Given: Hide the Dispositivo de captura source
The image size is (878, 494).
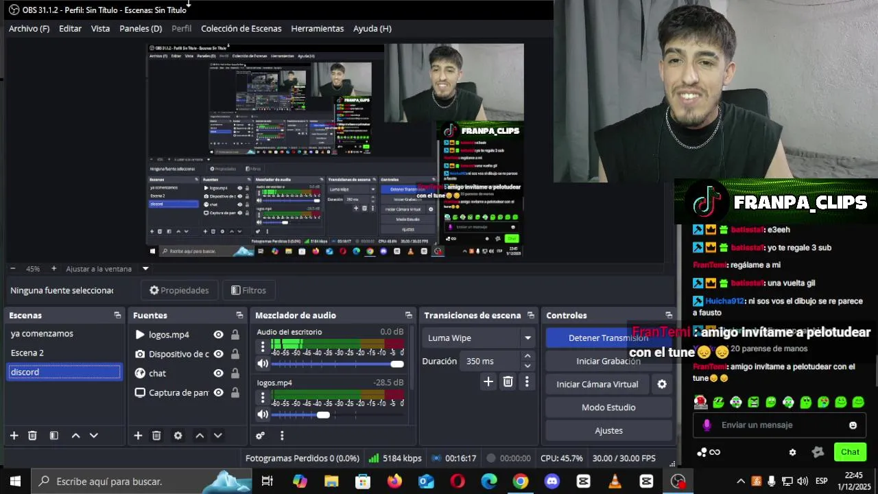Looking at the screenshot, I should pos(218,354).
